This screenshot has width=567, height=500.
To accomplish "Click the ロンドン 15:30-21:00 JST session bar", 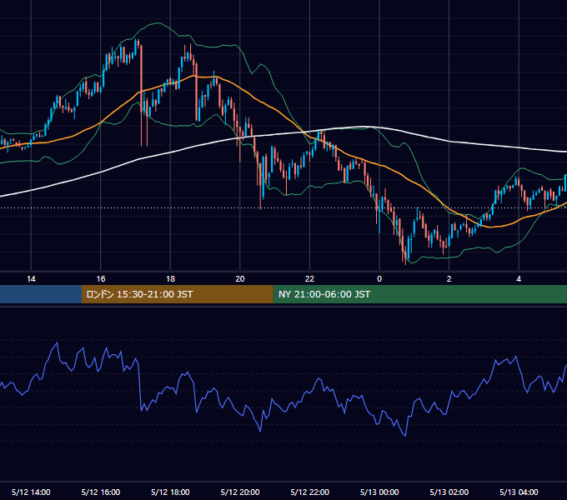I will click(x=177, y=294).
